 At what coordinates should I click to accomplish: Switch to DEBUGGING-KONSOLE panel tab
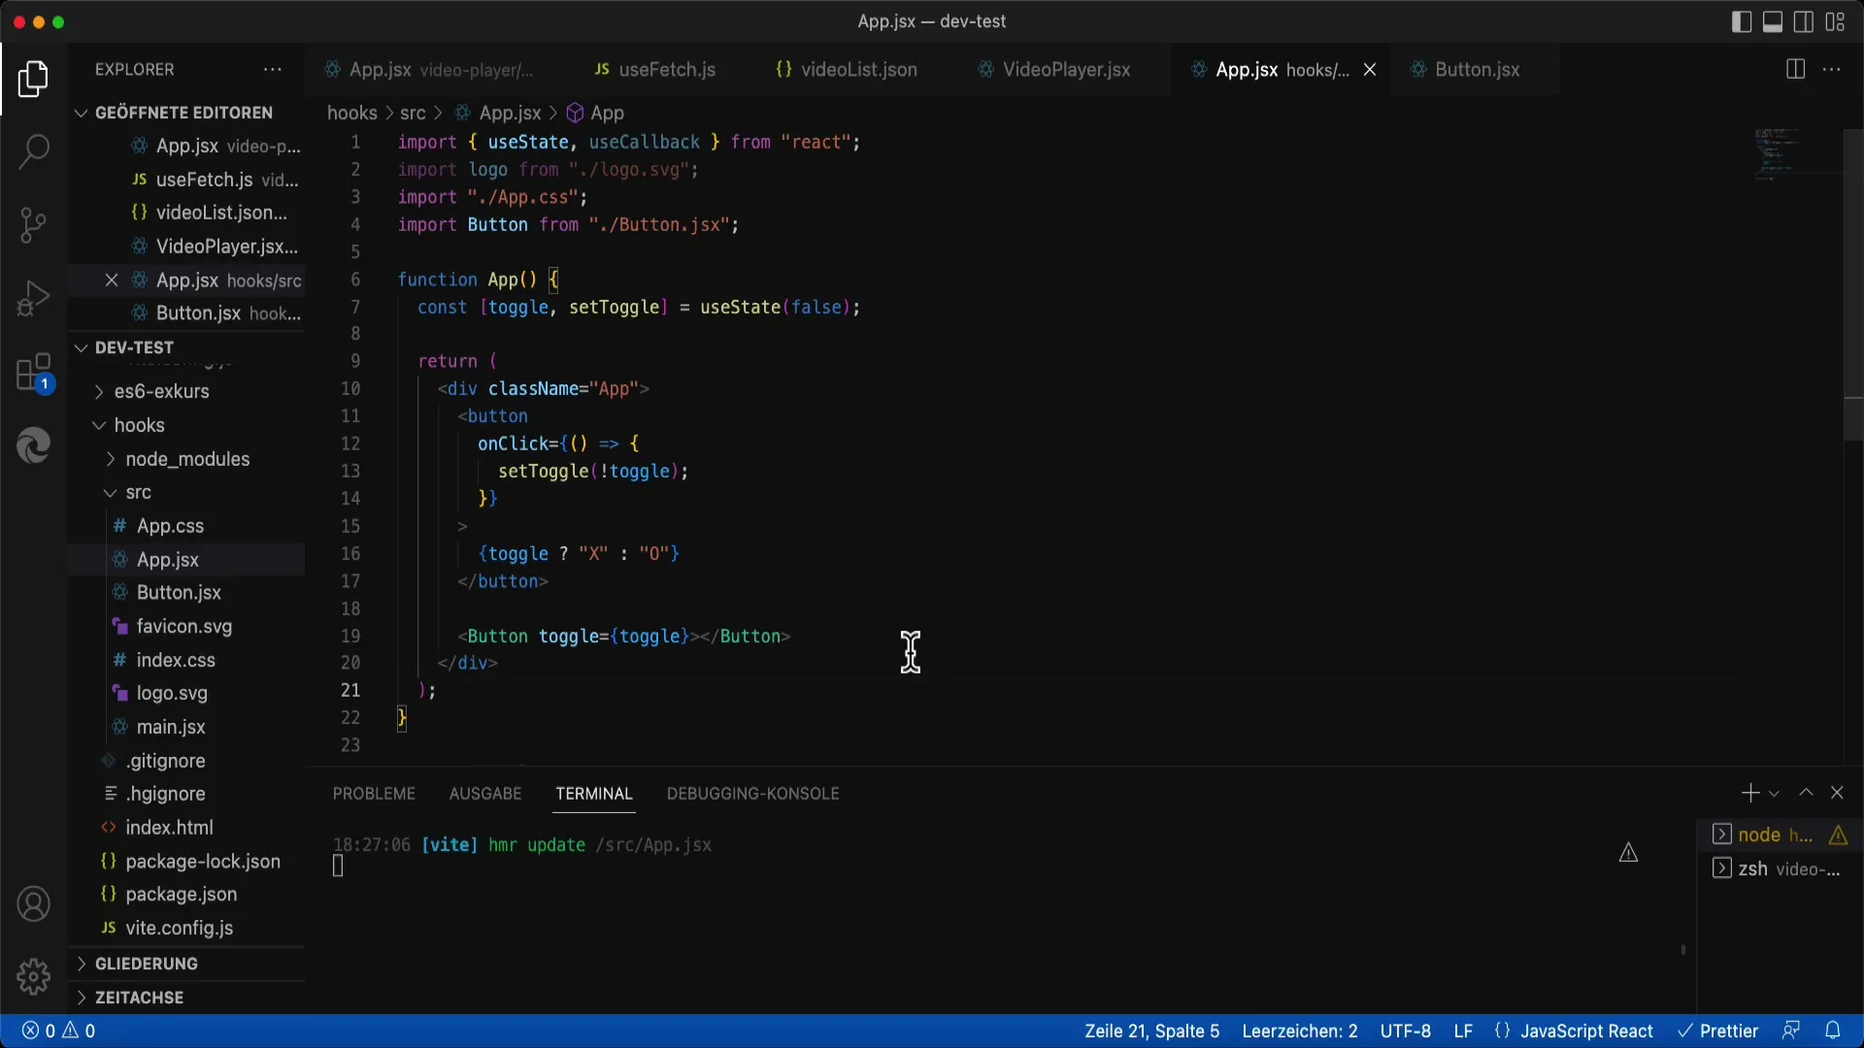(752, 794)
